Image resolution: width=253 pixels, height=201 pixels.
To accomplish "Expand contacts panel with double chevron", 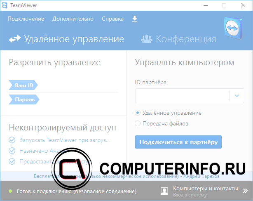I will [245, 191].
